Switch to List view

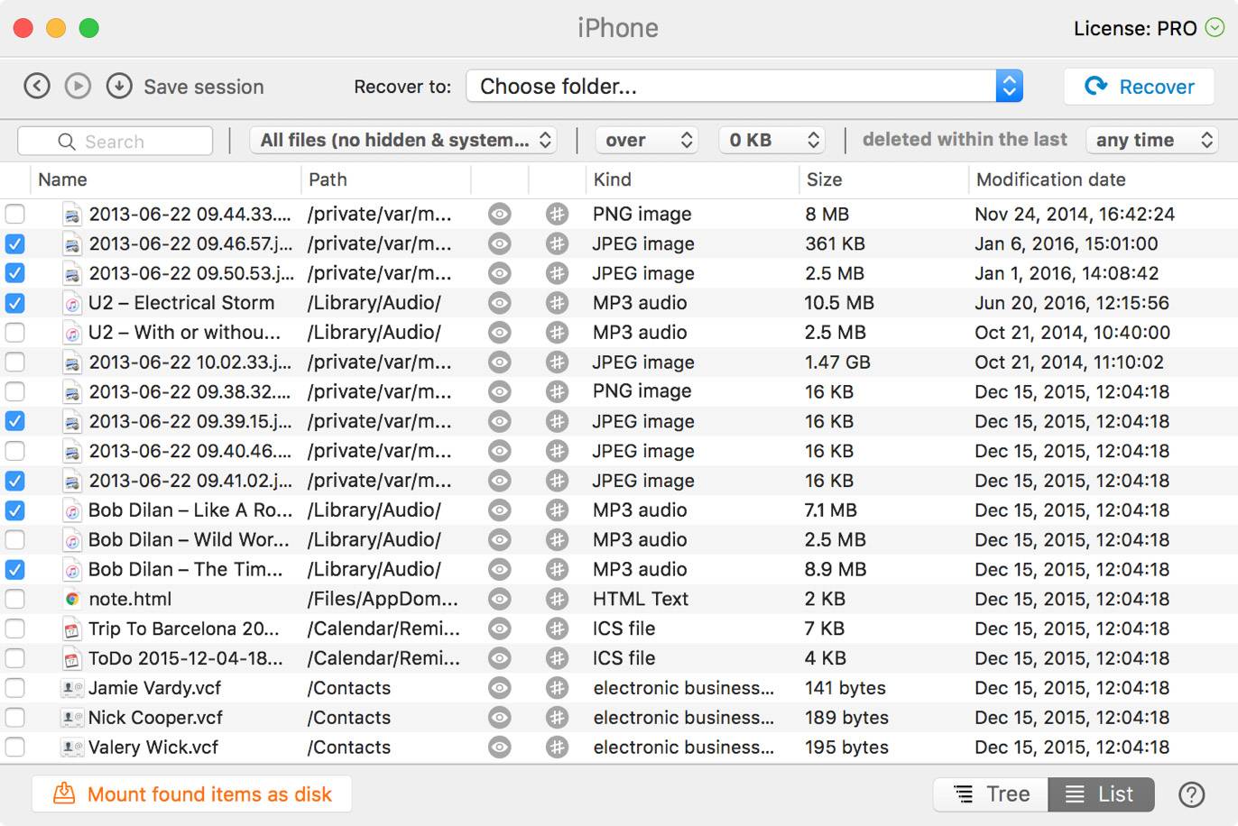[x=1101, y=794]
